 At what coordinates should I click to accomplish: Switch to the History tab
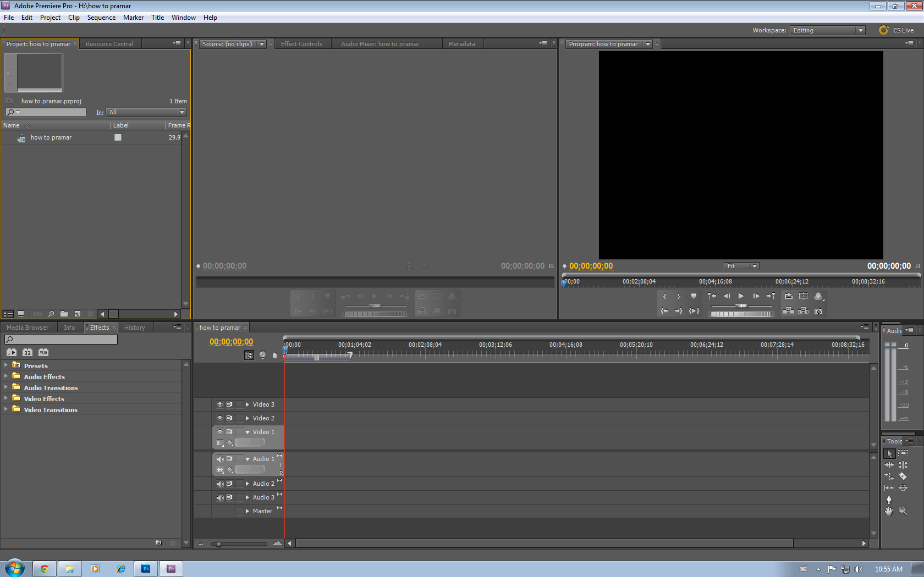[135, 328]
